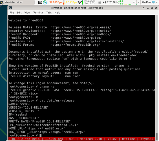Image resolution: width=159 pixels, height=141 pixels.
Task: Click the FreeBSD security advisories URL
Action: (81, 31)
